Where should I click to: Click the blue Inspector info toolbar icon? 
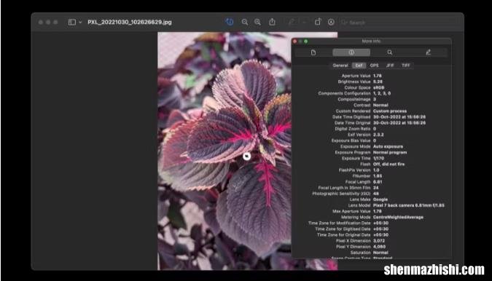click(230, 22)
